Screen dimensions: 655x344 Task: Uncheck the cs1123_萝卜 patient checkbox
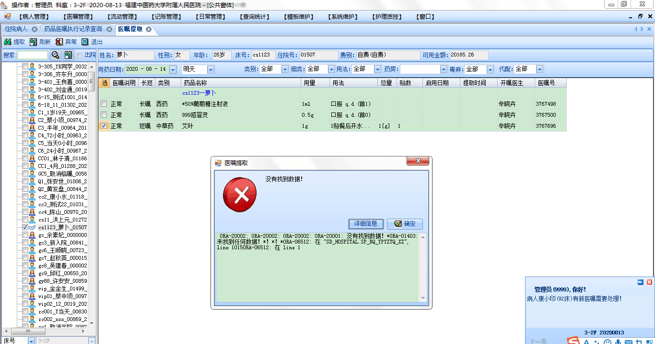tap(25, 227)
